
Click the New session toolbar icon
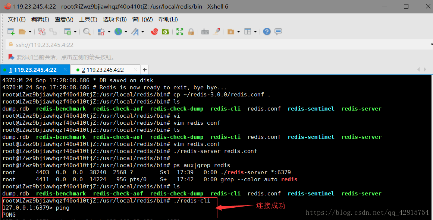click(11, 32)
